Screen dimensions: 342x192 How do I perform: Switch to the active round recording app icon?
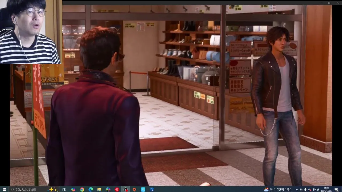point(126,189)
